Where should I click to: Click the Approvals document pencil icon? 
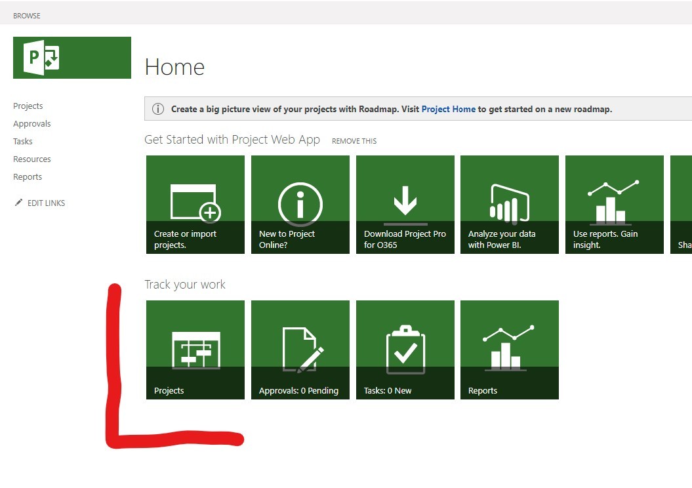pyautogui.click(x=303, y=350)
